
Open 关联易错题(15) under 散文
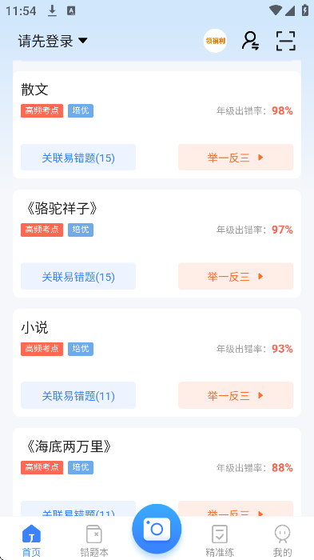pyautogui.click(x=78, y=157)
